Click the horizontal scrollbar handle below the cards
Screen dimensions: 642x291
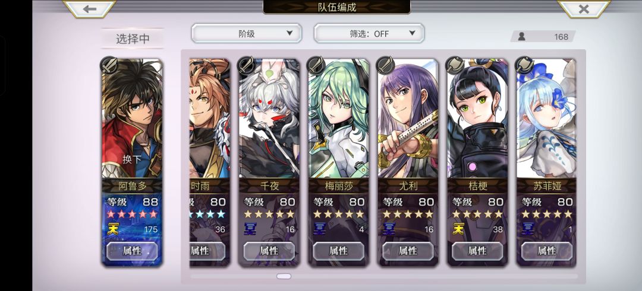(284, 276)
